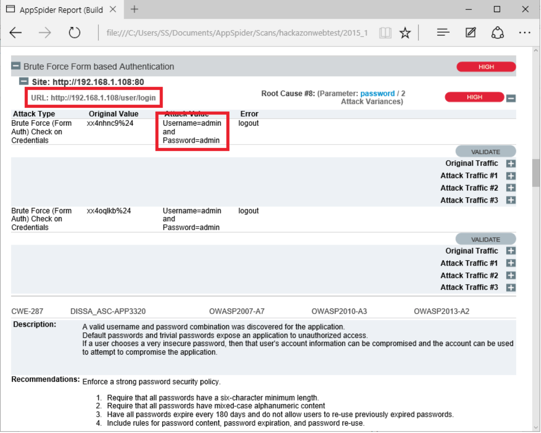
Task: Click HIGH badge beside Root Cause
Action: (x=474, y=97)
